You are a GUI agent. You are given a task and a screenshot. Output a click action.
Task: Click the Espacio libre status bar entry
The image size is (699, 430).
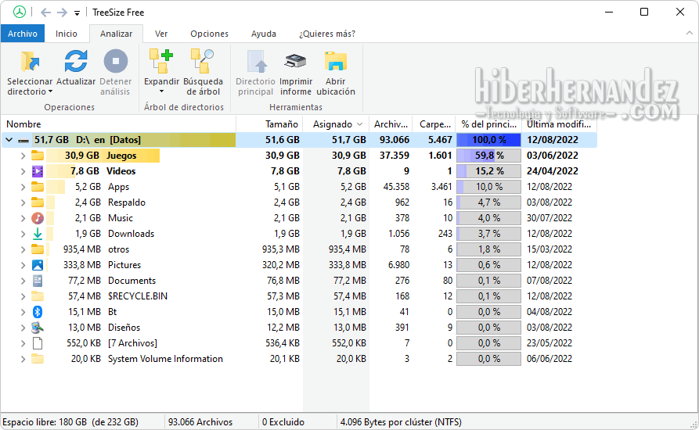70,422
